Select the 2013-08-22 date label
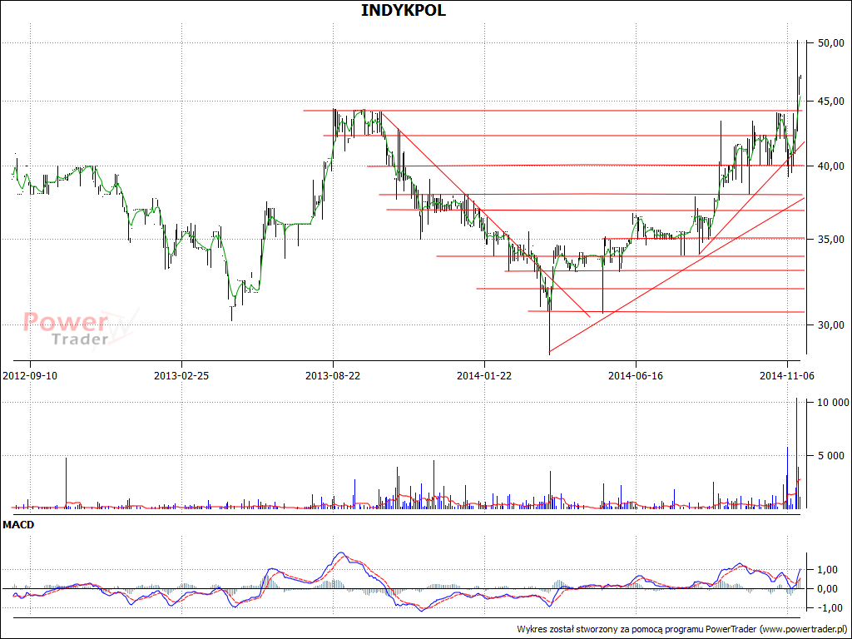This screenshot has width=852, height=639. pyautogui.click(x=333, y=375)
